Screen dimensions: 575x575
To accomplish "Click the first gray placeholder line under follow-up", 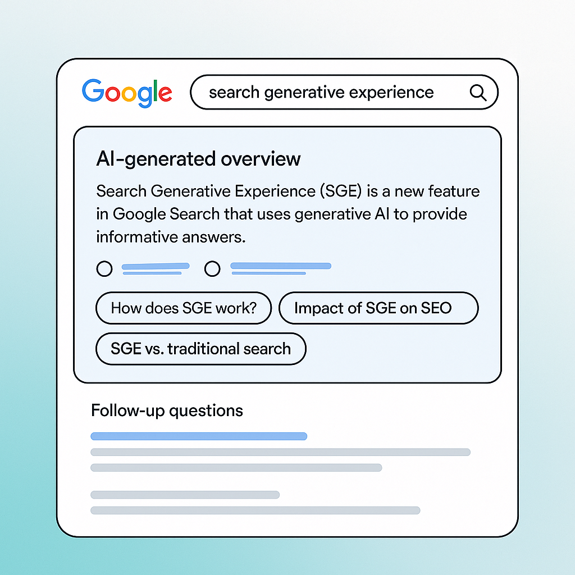I will tap(281, 452).
